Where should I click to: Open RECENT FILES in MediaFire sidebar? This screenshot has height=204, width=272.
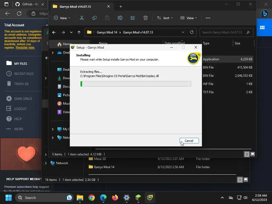click(x=20, y=74)
